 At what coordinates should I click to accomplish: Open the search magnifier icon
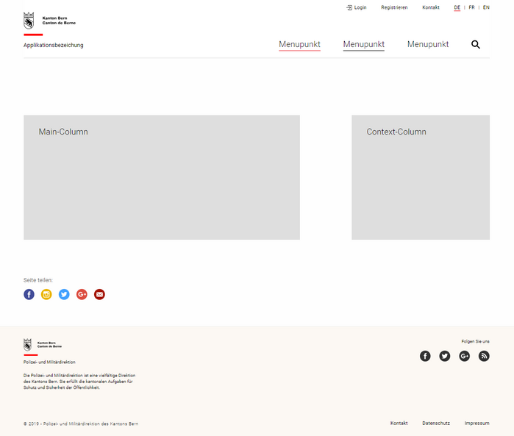(x=476, y=45)
